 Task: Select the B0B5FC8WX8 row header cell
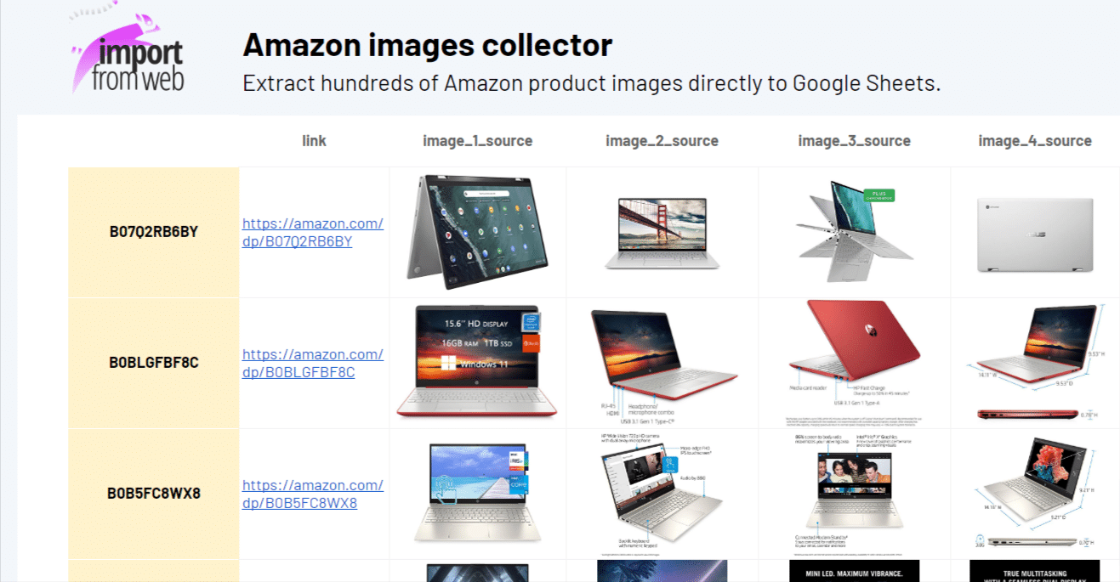click(154, 494)
